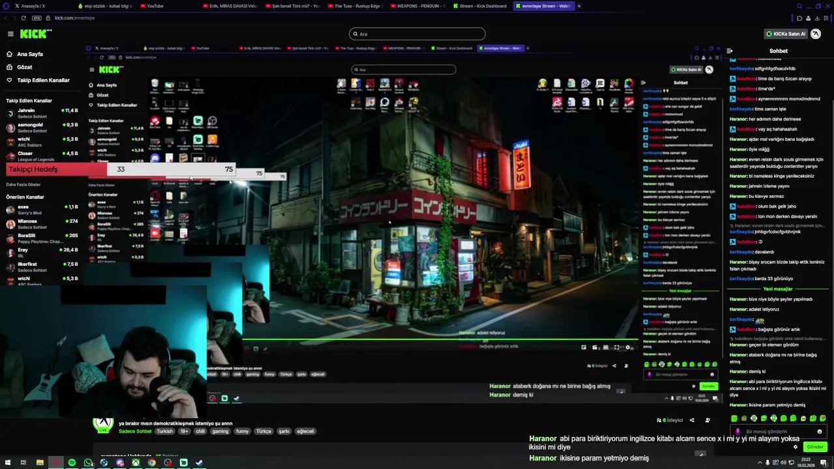Open the user profile avatar menu

click(816, 34)
